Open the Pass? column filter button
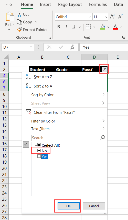The width and height of the screenshot is (128, 220). tap(104, 69)
